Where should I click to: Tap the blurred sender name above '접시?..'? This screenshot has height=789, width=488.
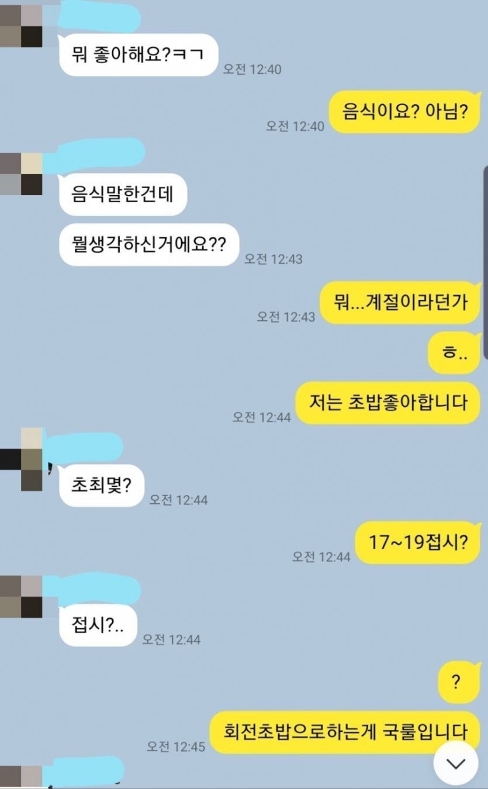(94, 589)
